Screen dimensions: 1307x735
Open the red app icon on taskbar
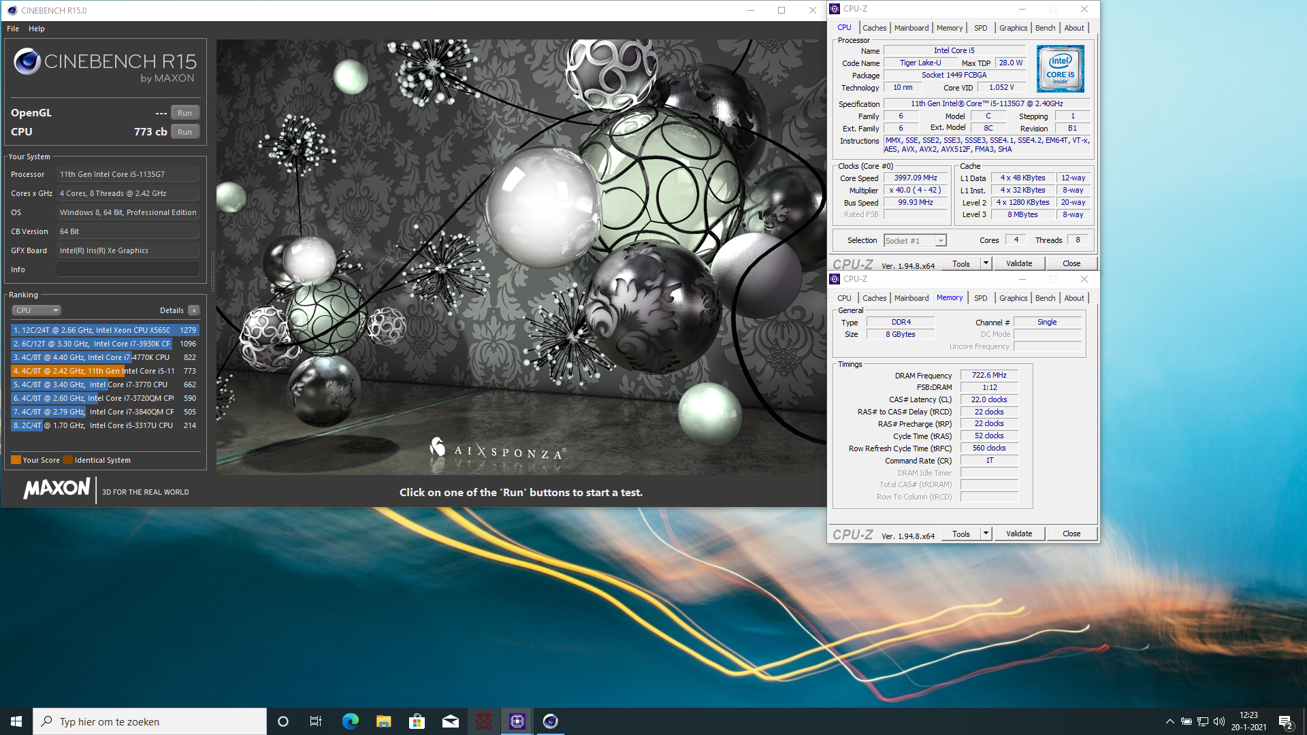[x=483, y=721]
